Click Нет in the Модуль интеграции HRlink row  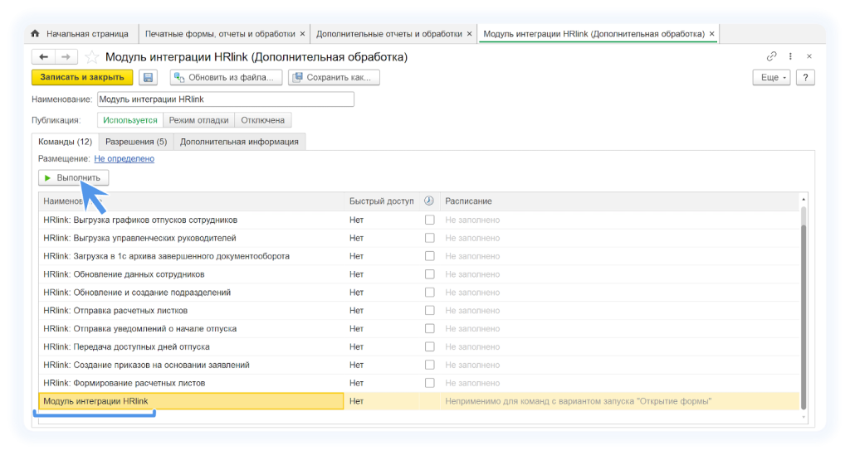[x=356, y=401]
